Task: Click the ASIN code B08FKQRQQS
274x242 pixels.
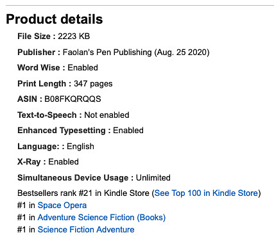Action: tap(73, 99)
